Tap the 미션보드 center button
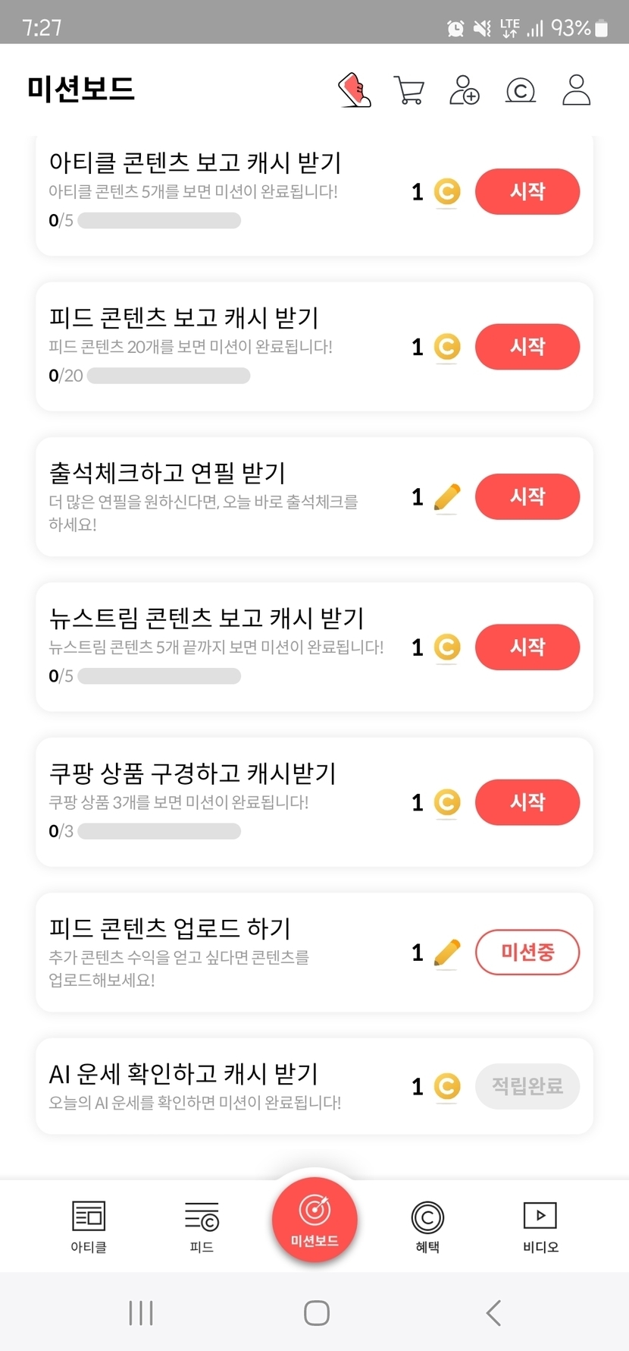629x1351 pixels. coord(314,1219)
